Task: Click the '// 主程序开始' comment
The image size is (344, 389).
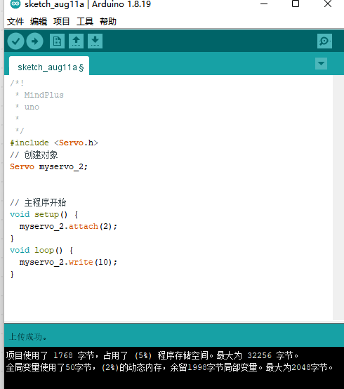Action: pyautogui.click(x=38, y=202)
